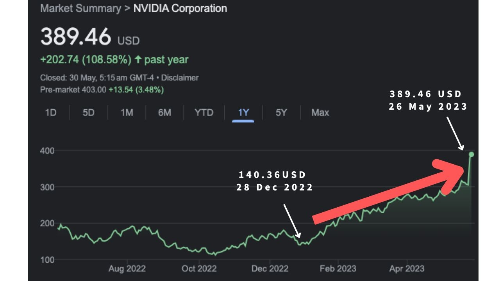The height and width of the screenshot is (281, 500).
Task: Click the +202.74 (108.58%) change figure
Action: tap(86, 60)
